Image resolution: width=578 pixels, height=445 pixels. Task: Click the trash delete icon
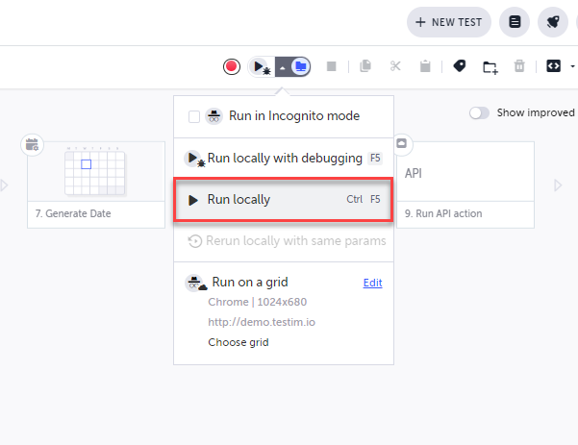(519, 66)
